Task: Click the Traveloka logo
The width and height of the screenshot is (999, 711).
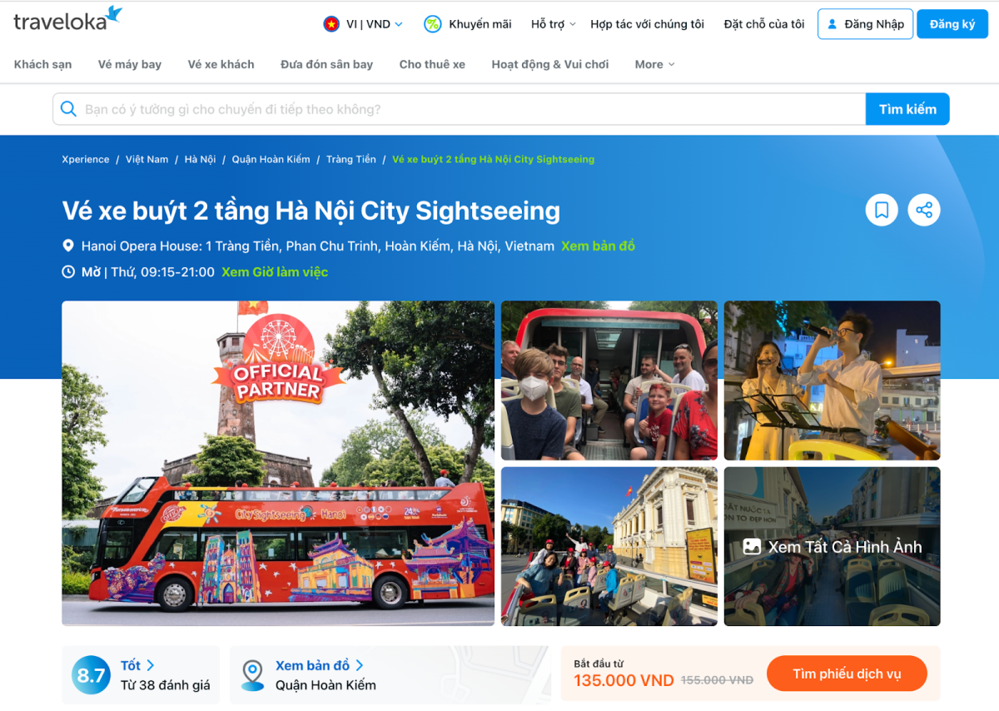Action: [x=67, y=20]
